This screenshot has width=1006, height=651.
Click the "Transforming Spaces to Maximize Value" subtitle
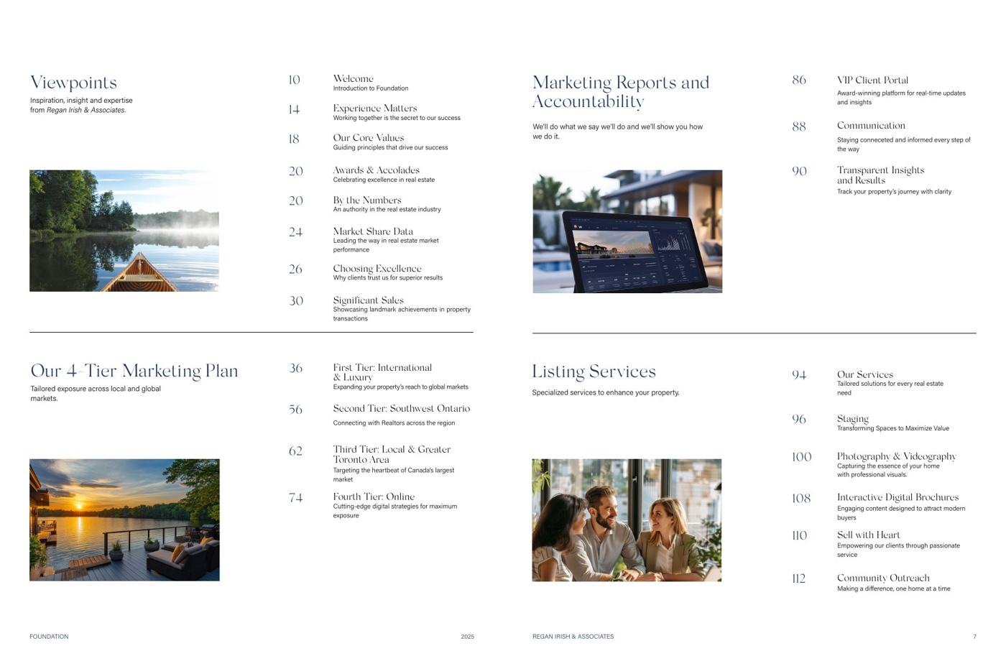pos(892,428)
